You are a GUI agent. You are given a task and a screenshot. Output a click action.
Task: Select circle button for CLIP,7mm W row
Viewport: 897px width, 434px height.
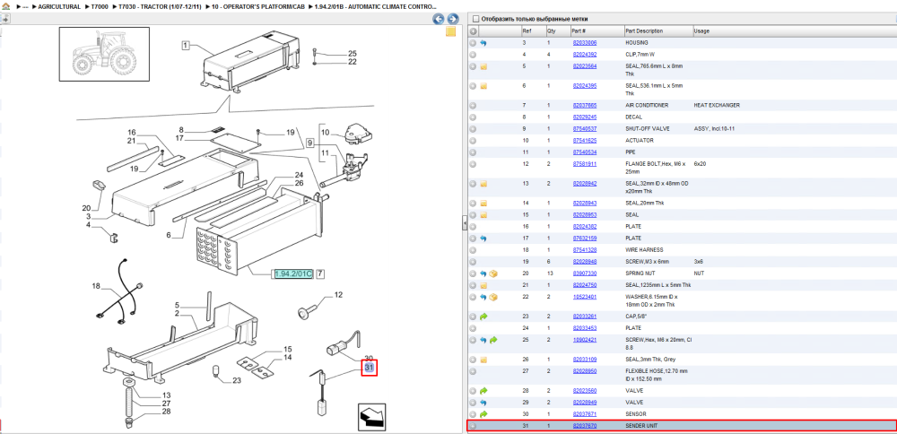click(473, 55)
